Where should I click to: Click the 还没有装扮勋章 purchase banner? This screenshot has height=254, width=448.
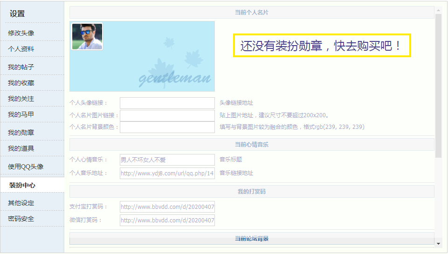tap(322, 46)
